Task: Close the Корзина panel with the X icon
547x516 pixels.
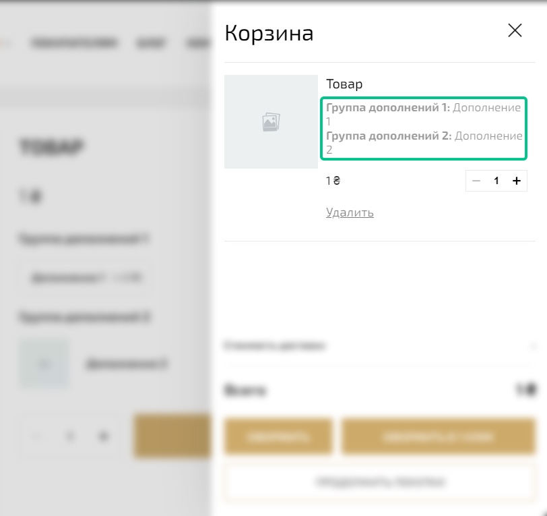Action: click(515, 30)
